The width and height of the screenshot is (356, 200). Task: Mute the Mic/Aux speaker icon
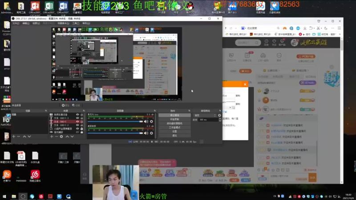146,121
